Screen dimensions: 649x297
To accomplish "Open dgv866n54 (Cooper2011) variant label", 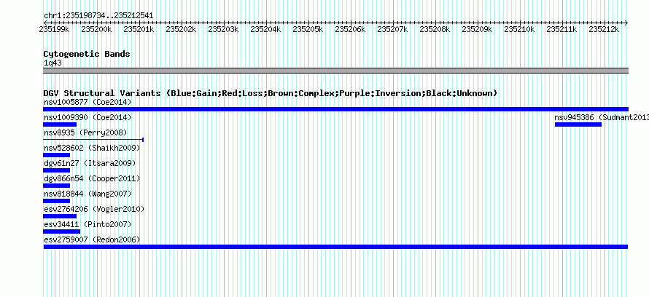I will [x=92, y=179].
